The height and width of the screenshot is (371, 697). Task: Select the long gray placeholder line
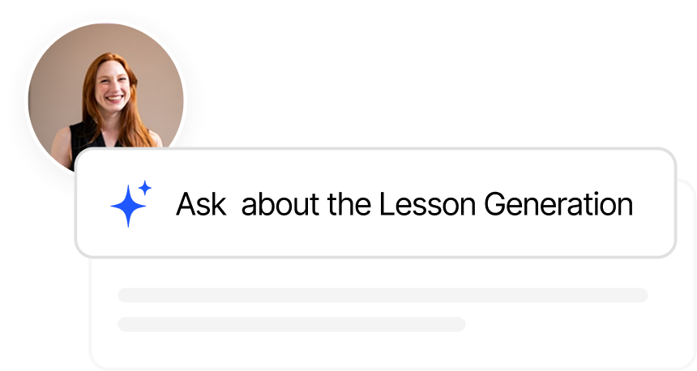coord(383,295)
